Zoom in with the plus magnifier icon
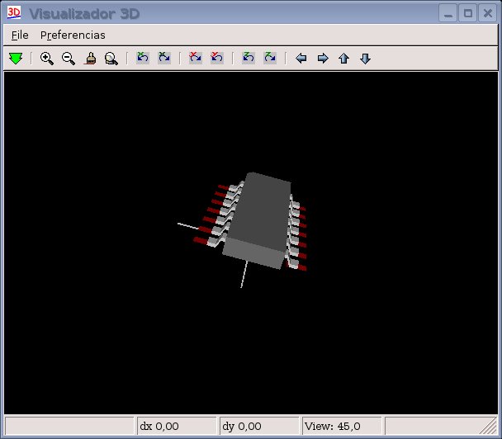 (47, 59)
